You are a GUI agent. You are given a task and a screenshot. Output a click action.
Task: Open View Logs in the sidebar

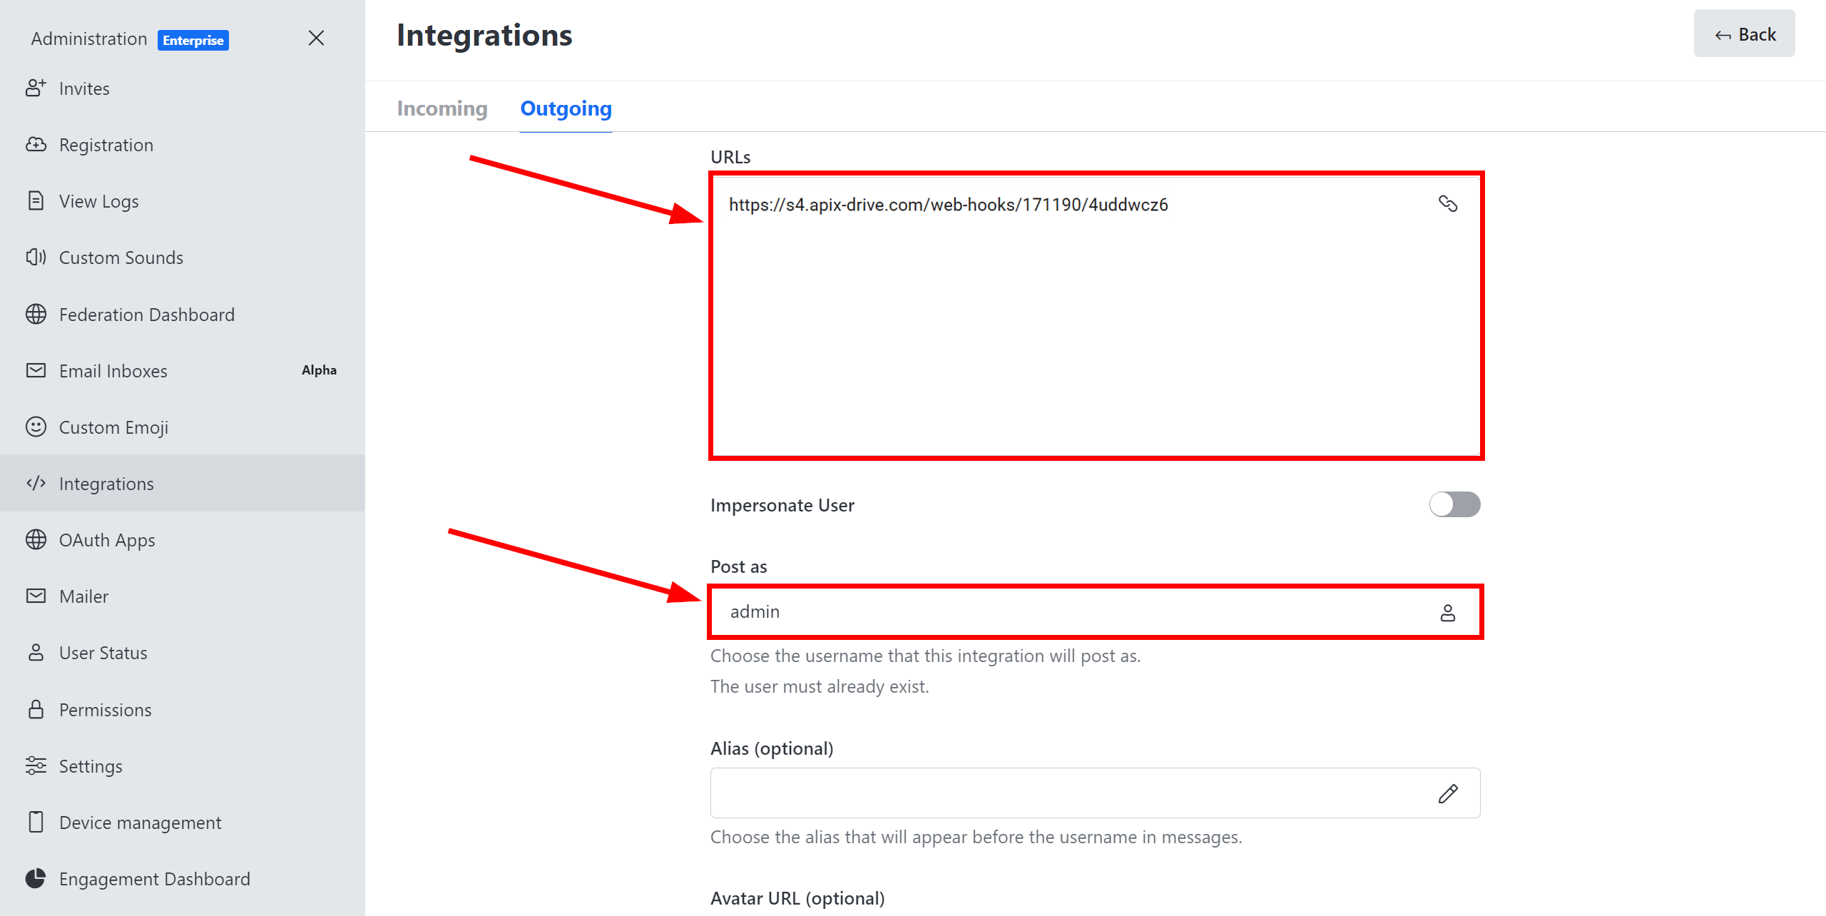[x=183, y=201]
